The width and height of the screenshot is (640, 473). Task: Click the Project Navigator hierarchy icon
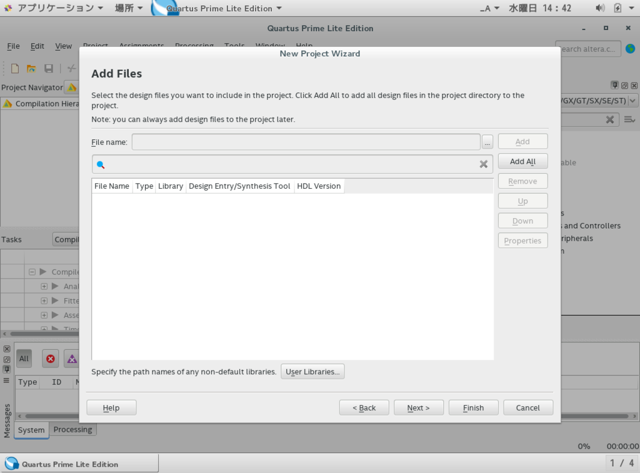(72, 87)
